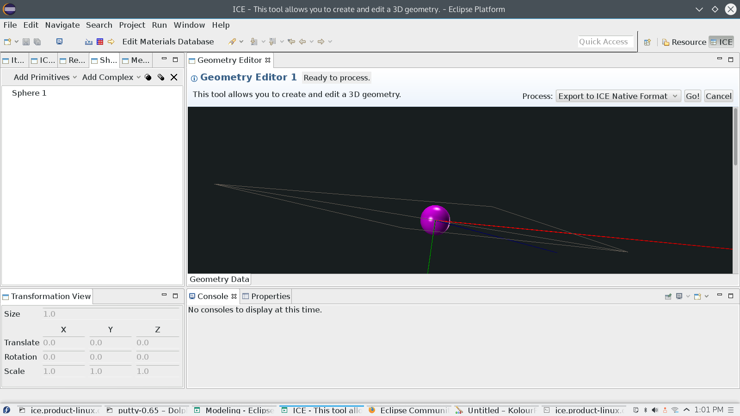
Task: Click the Display Selected Console icon
Action: (x=679, y=296)
